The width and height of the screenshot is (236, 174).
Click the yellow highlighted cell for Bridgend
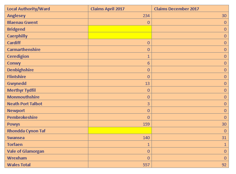[x=120, y=29]
